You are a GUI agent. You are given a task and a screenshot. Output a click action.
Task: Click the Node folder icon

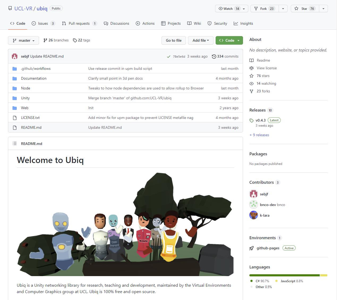click(15, 88)
